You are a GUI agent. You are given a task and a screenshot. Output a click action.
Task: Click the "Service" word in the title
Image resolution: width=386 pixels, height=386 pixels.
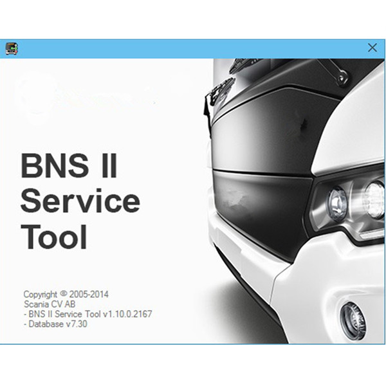pyautogui.click(x=80, y=201)
